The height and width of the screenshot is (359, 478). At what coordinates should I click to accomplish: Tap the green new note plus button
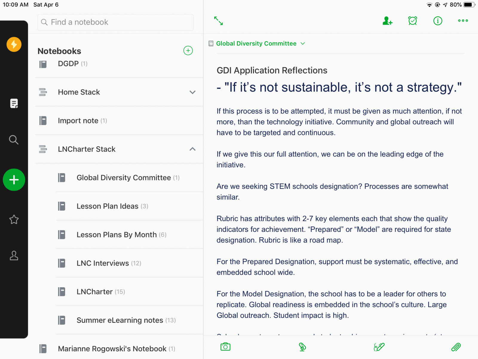(x=14, y=180)
